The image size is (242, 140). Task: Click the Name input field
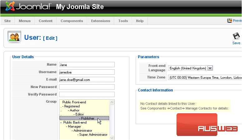pyautogui.click(x=87, y=65)
